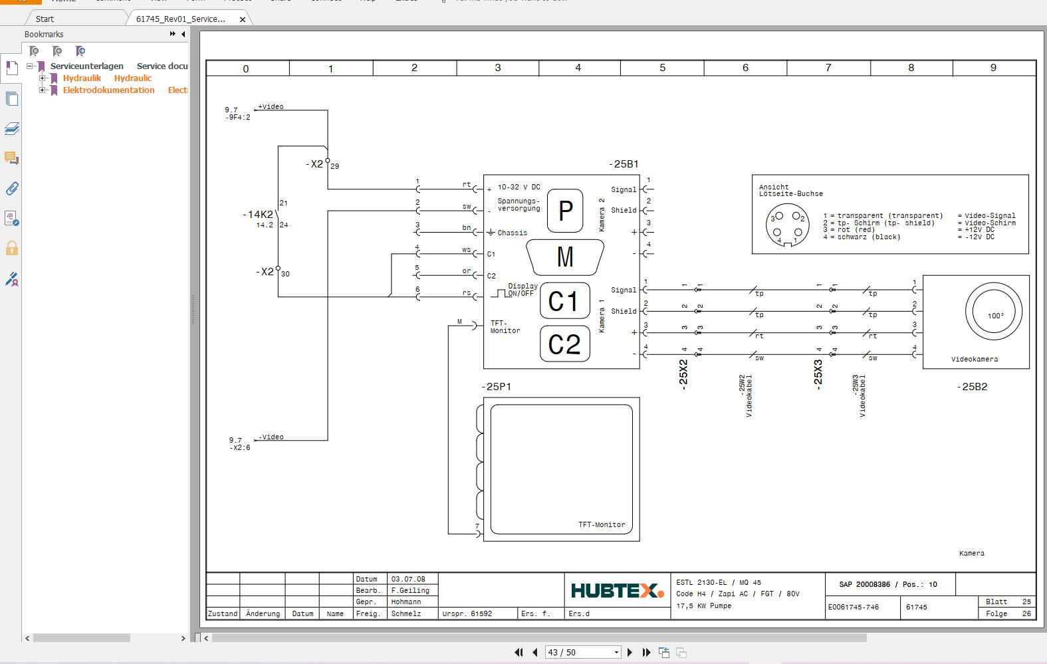1047x664 pixels.
Task: Click the -25B2 camera label
Action: tap(972, 387)
